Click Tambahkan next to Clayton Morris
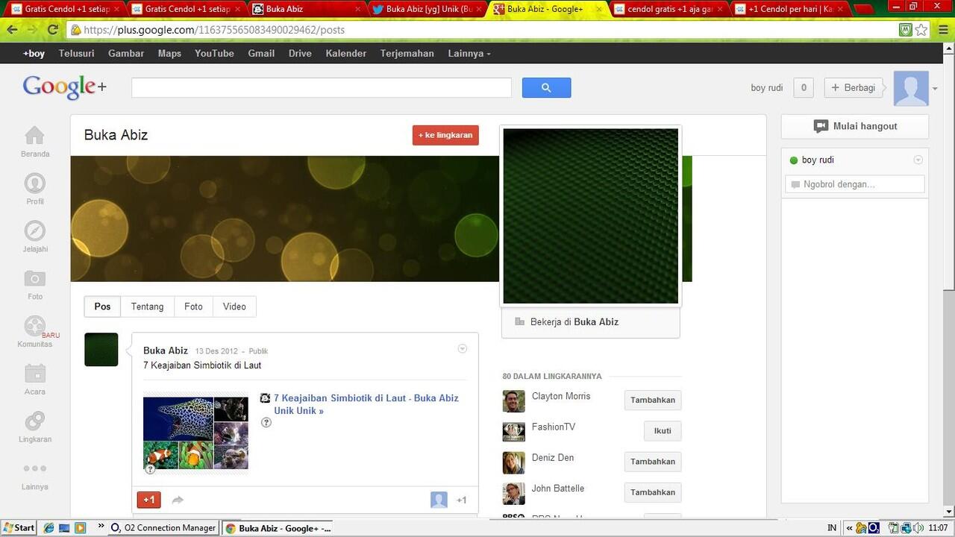The height and width of the screenshot is (537, 955). tap(653, 401)
